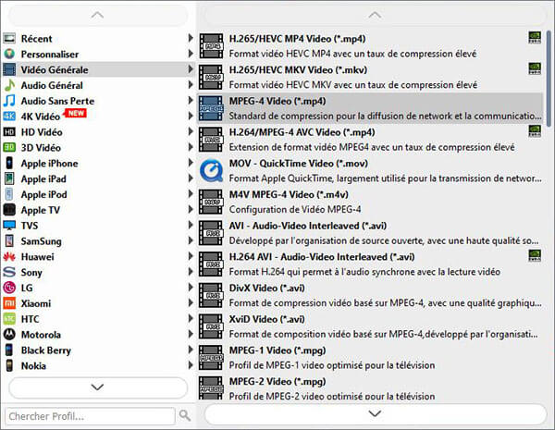Expand the HD Vidéo submenu arrow
The height and width of the screenshot is (430, 555).
191,131
